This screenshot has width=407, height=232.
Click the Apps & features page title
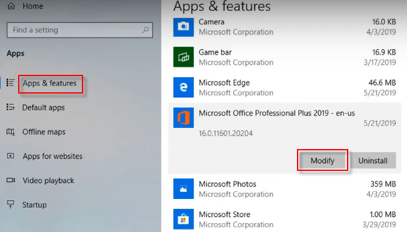[222, 6]
